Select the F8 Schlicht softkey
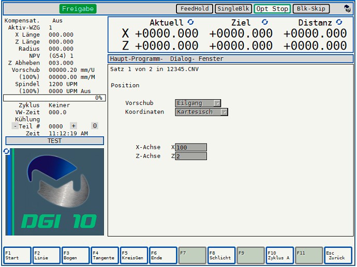The width and height of the screenshot is (357, 267). [x=221, y=256]
